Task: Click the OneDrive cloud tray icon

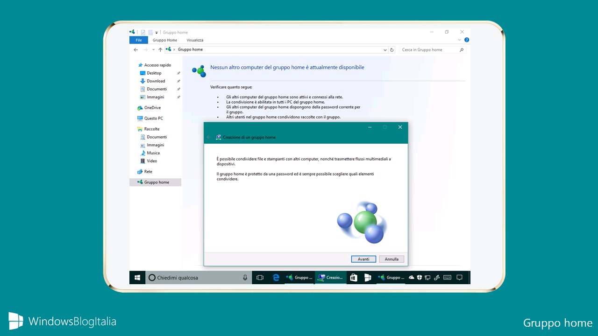Action: click(x=412, y=277)
